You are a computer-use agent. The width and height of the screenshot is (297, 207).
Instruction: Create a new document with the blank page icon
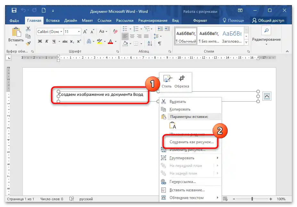pyautogui.click(x=44, y=11)
